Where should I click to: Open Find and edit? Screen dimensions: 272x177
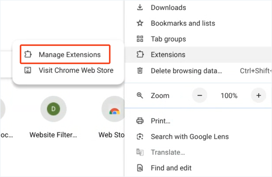pyautogui.click(x=198, y=168)
